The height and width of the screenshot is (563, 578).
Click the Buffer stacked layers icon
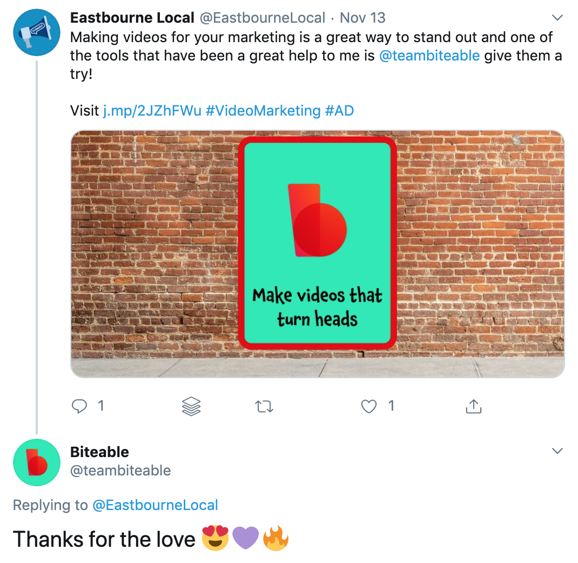[191, 406]
